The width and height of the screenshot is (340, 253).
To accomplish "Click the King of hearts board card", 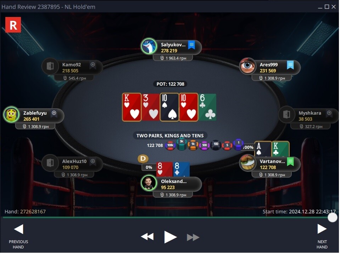I will tap(132, 107).
